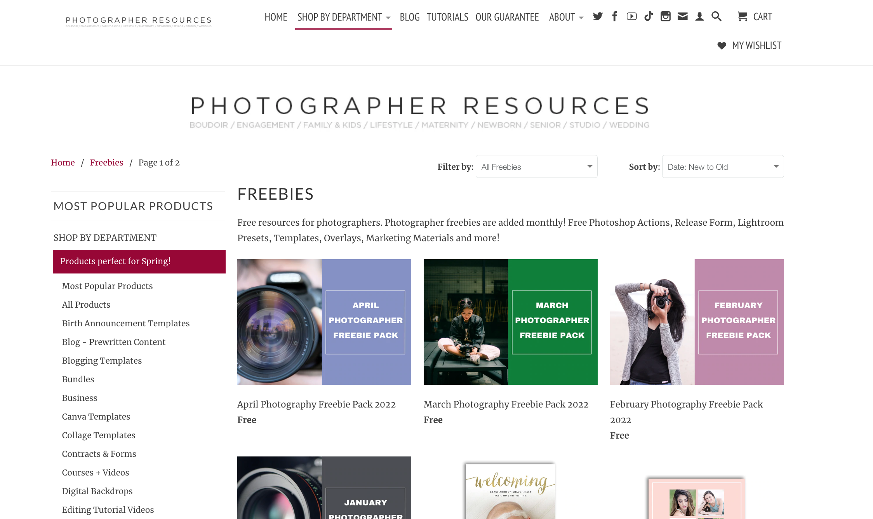Open Courses + Videos category
Viewport: 873px width, 519px height.
click(96, 472)
